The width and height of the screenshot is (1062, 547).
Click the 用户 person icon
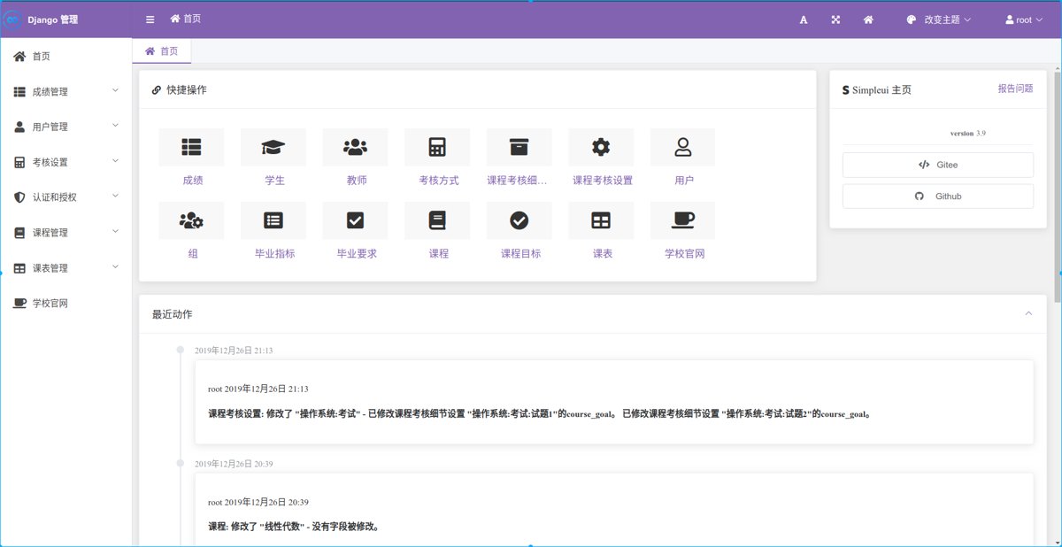682,147
